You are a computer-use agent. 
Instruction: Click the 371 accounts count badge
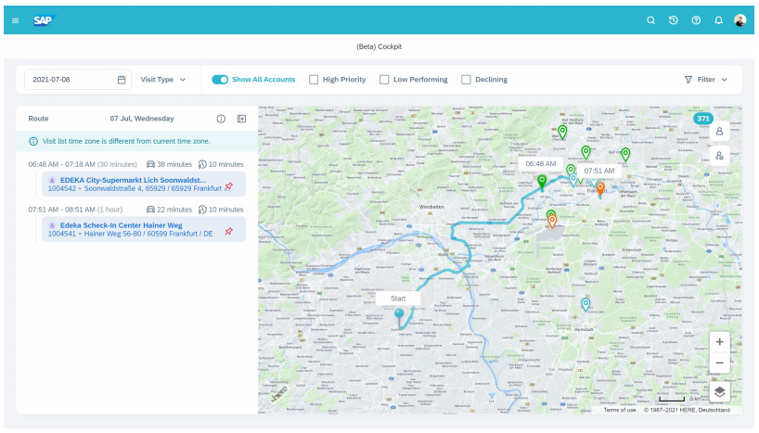click(702, 119)
